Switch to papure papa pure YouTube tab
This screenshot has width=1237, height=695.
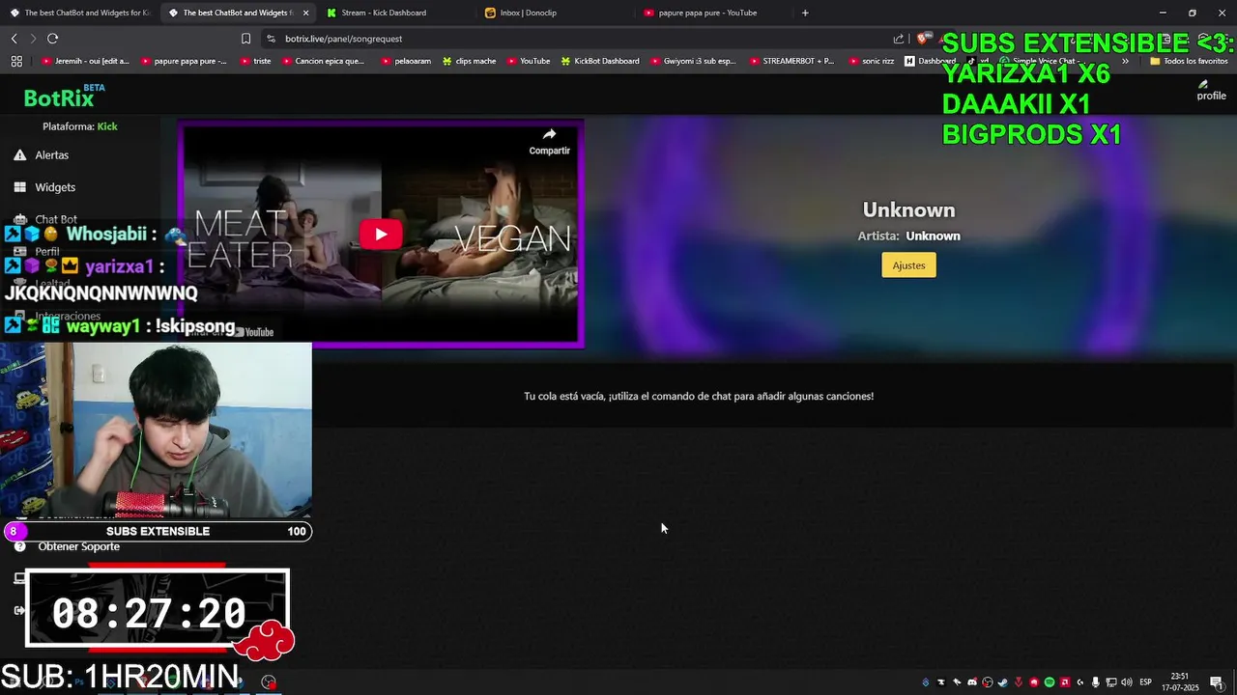pos(714,13)
